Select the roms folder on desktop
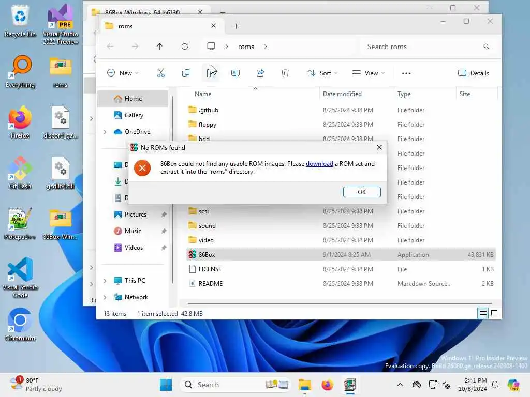The height and width of the screenshot is (397, 530). pyautogui.click(x=61, y=71)
